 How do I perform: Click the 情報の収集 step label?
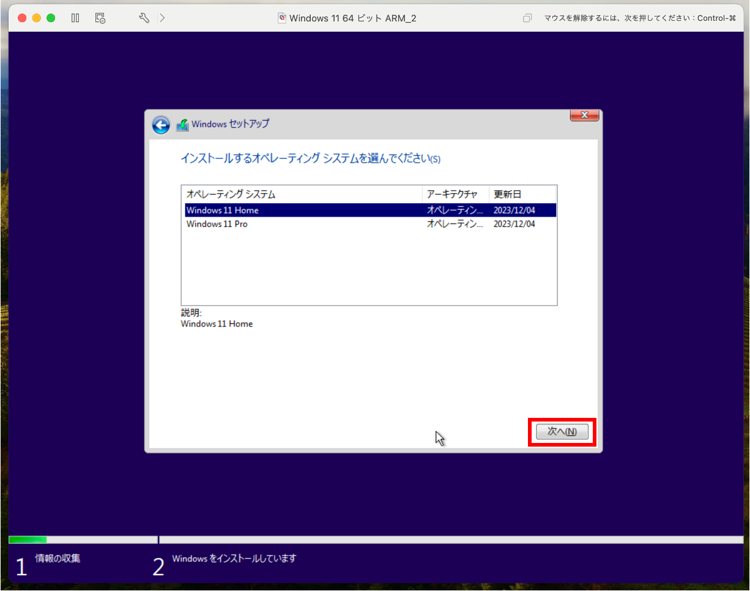coord(58,558)
